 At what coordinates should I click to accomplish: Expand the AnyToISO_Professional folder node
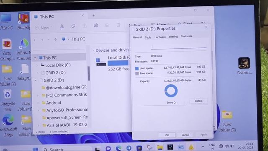click(x=38, y=110)
